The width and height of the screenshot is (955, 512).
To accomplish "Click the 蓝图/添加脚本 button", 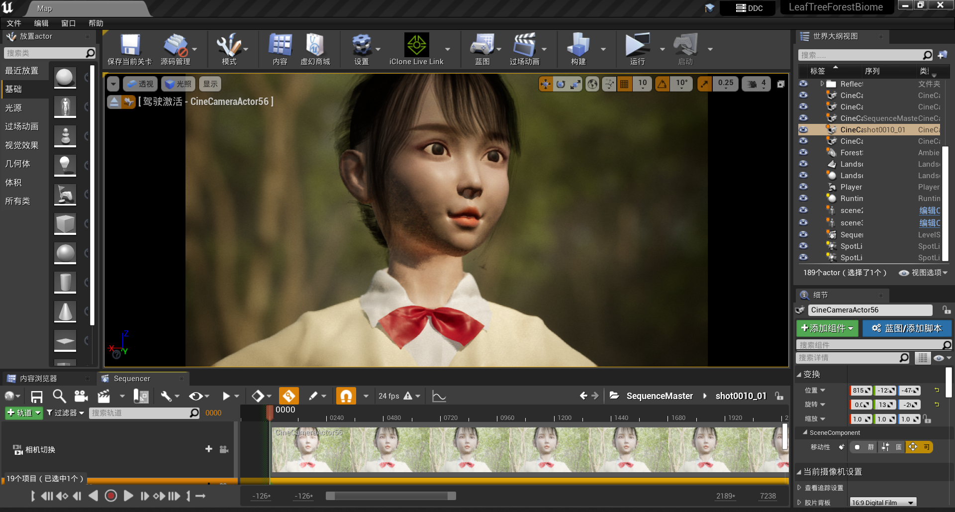I will (x=907, y=328).
